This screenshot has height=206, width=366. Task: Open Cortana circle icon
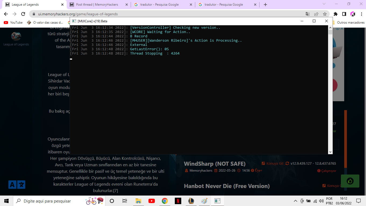tap(112, 201)
